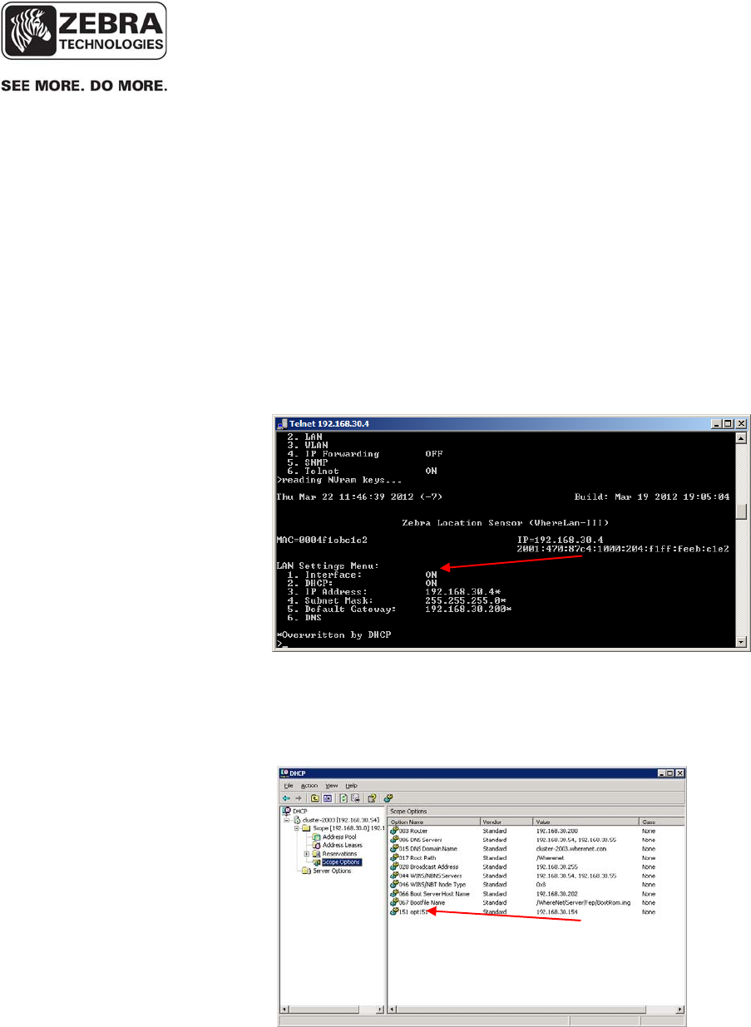Click the Forward arrow in DHCP toolbar
751x1027 pixels.
(299, 798)
